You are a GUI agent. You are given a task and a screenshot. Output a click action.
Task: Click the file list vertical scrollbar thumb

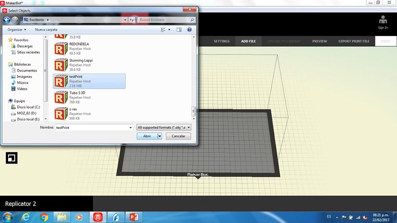[x=194, y=111]
